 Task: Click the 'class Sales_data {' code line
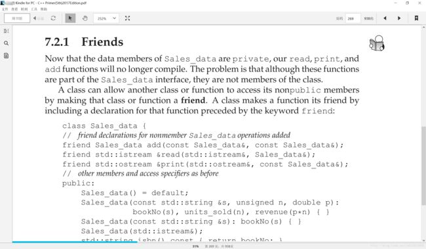[104, 126]
